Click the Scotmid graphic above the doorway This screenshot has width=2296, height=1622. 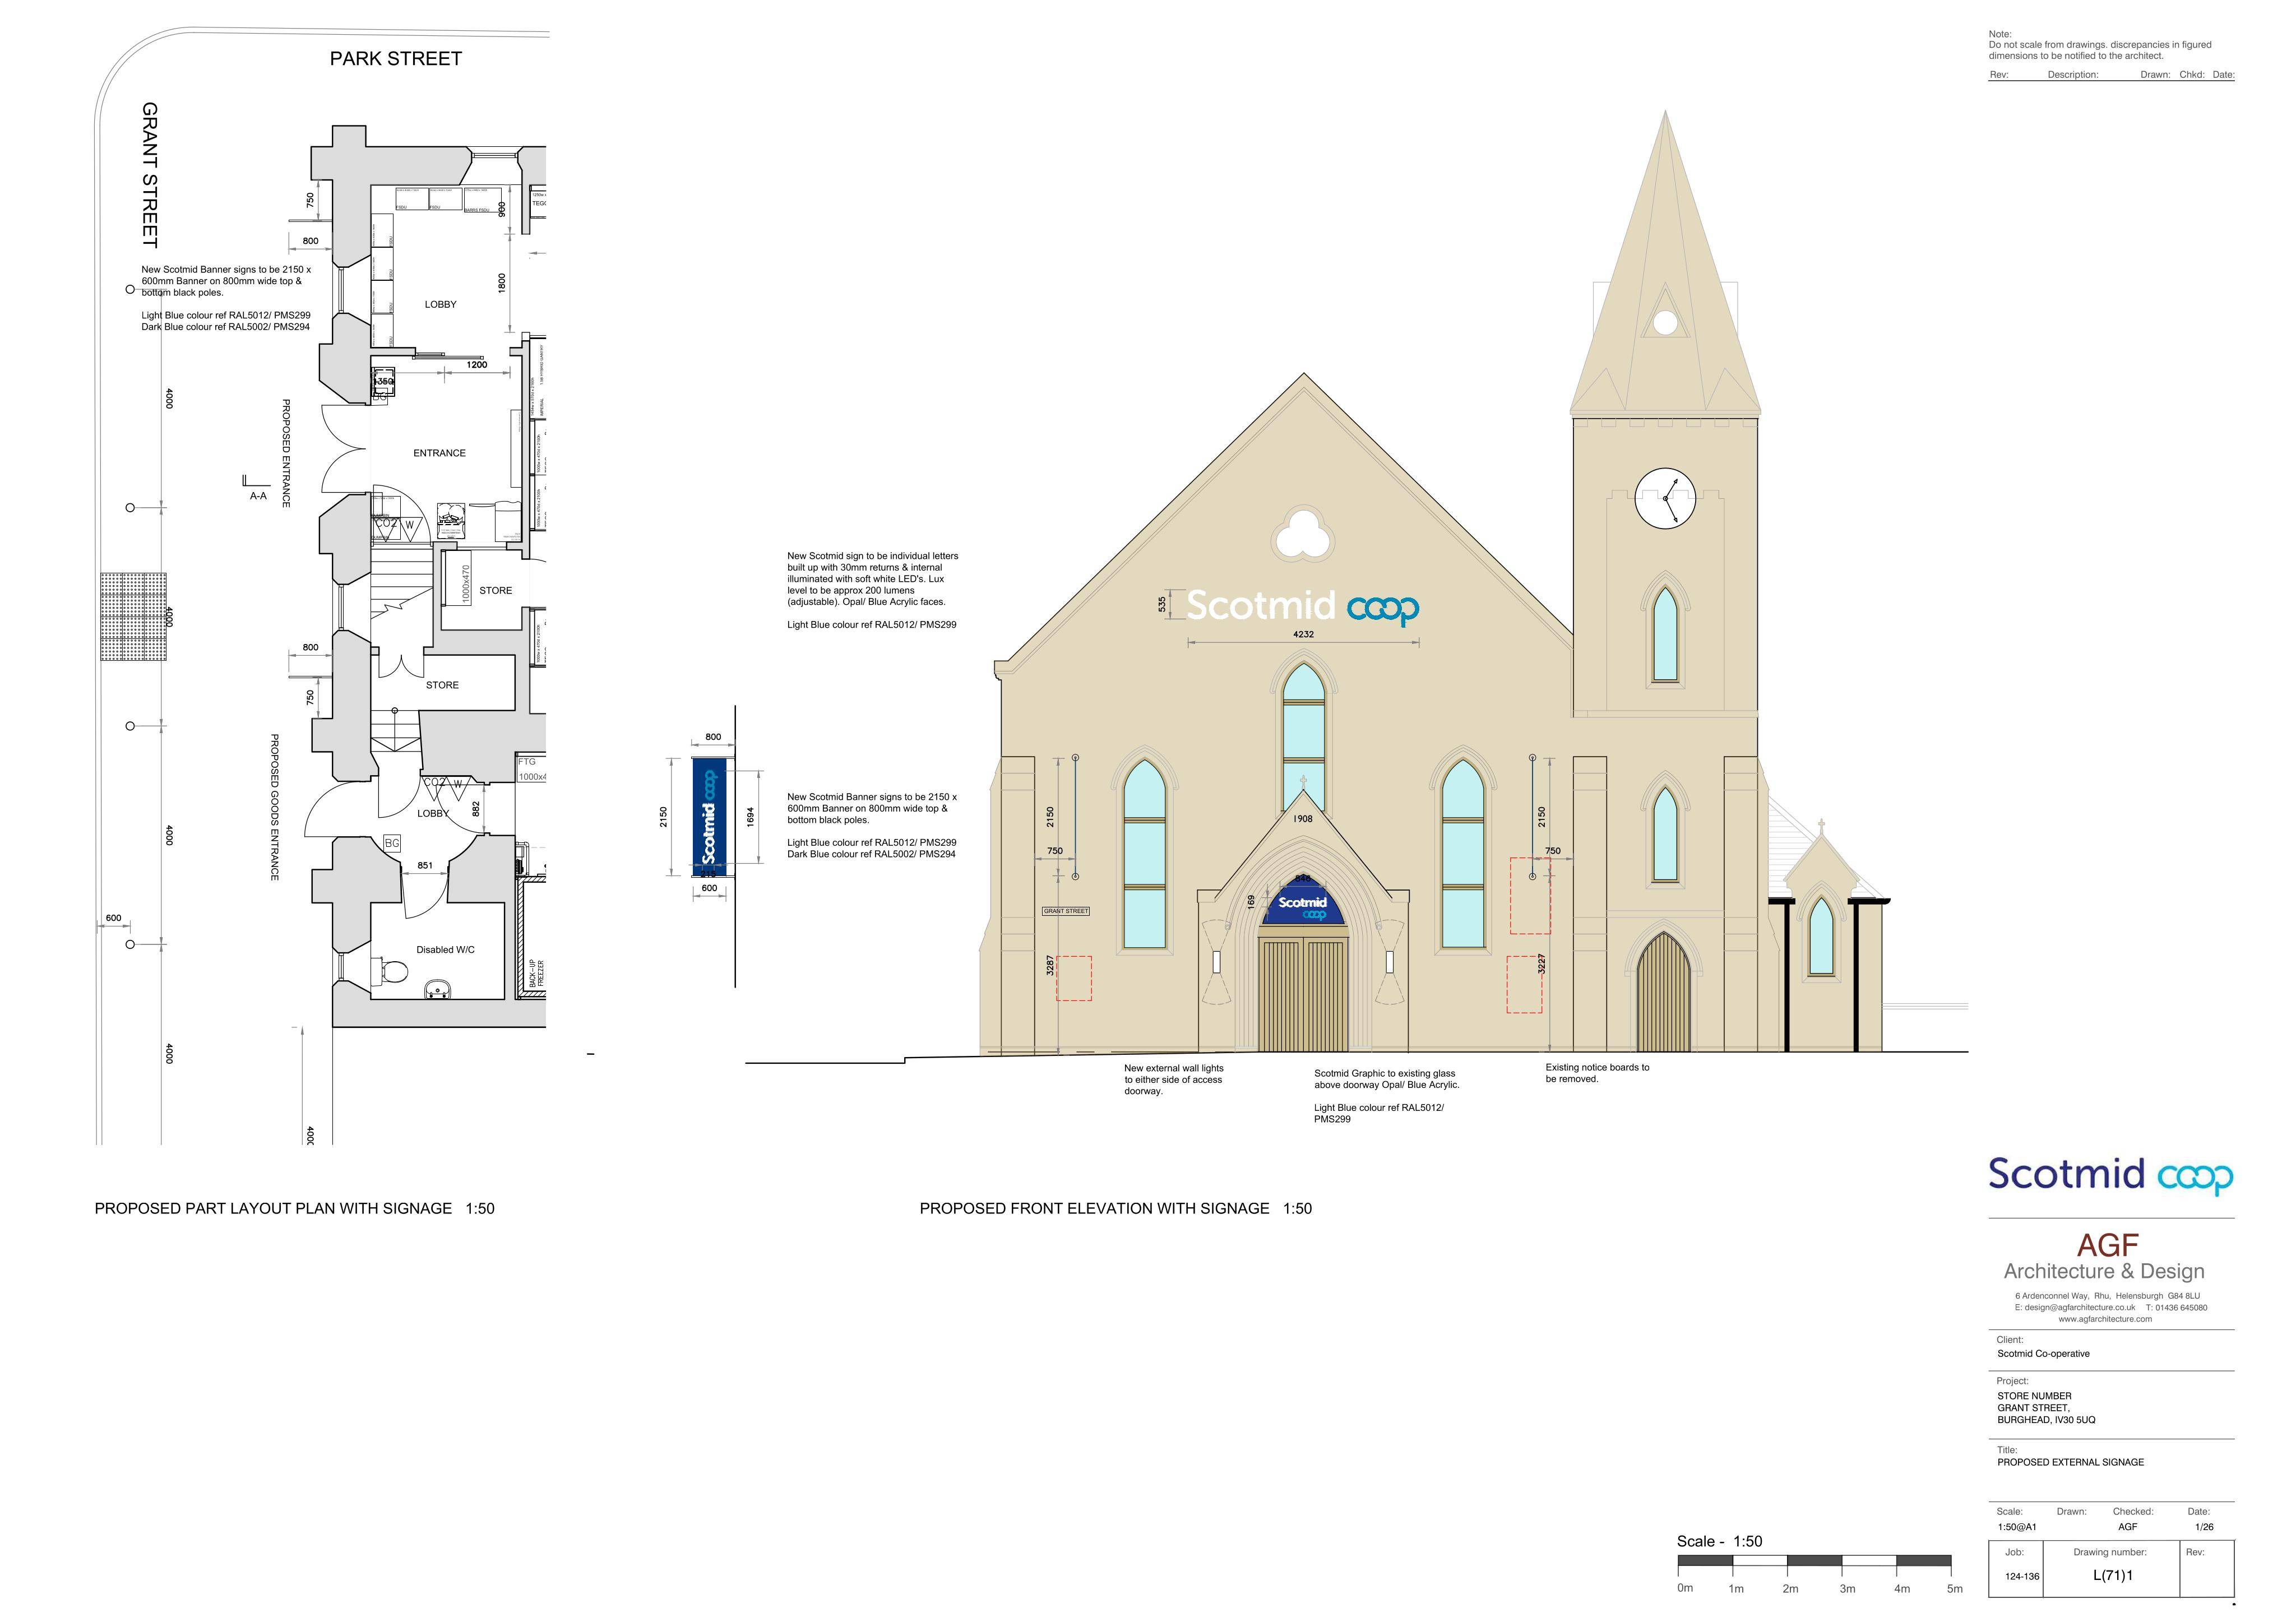click(x=1302, y=903)
